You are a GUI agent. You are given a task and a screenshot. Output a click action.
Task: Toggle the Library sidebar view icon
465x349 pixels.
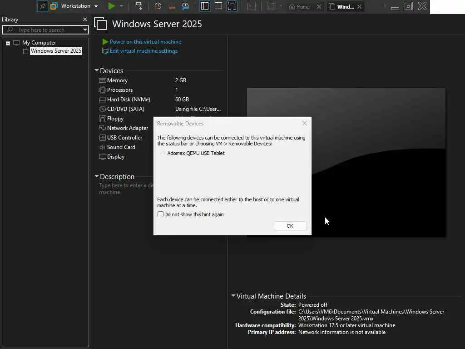(x=205, y=6)
